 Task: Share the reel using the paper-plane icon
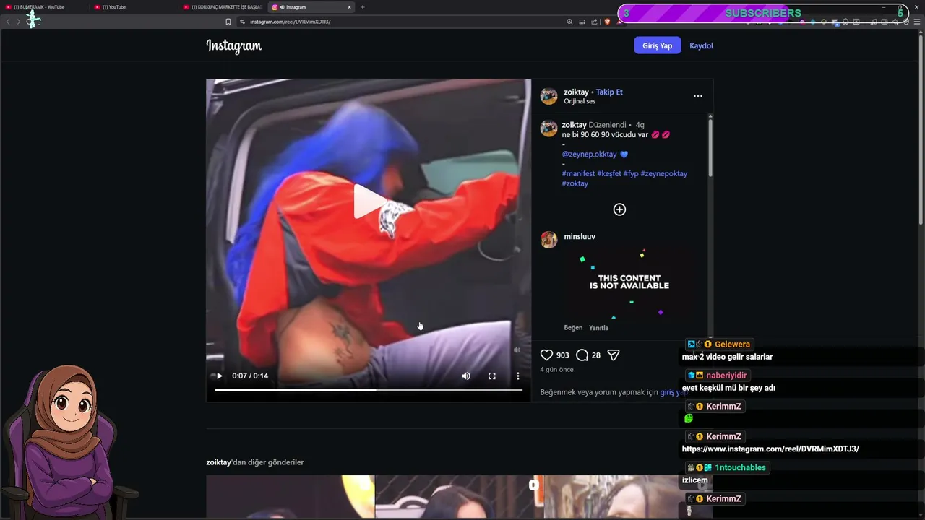click(x=614, y=355)
